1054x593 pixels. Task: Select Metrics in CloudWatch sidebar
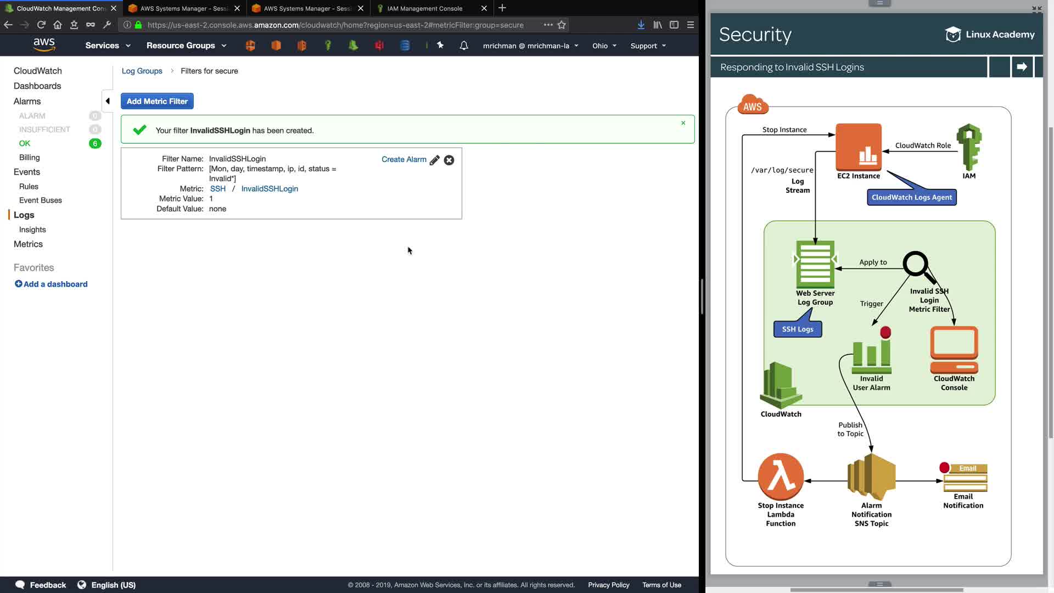tap(28, 244)
